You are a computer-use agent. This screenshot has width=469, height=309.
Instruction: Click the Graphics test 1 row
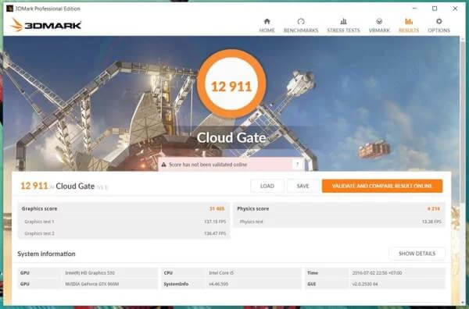[124, 222]
